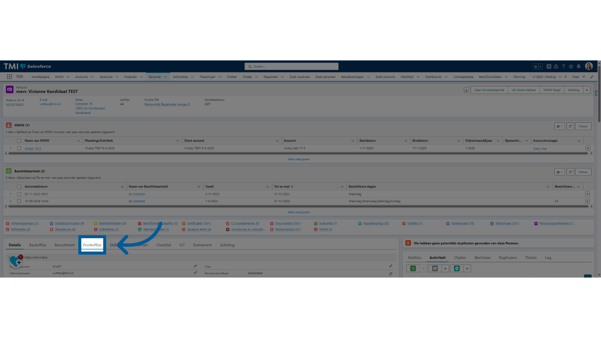Open the Startdatum column menu chevron
This screenshot has height=338, width=601.
(406, 141)
